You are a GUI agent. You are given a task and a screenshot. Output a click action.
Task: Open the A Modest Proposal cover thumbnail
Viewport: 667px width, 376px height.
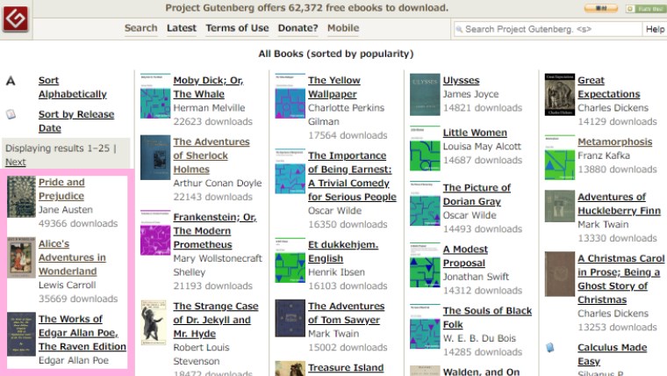425,265
